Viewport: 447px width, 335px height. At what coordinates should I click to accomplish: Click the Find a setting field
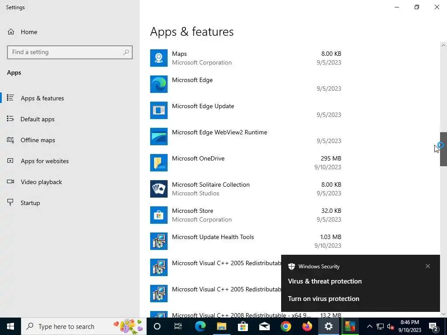click(69, 52)
